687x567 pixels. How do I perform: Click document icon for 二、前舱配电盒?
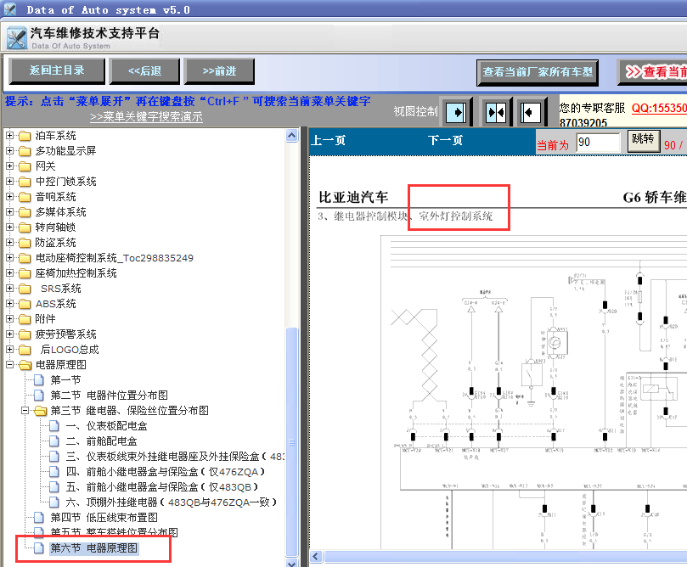[53, 441]
